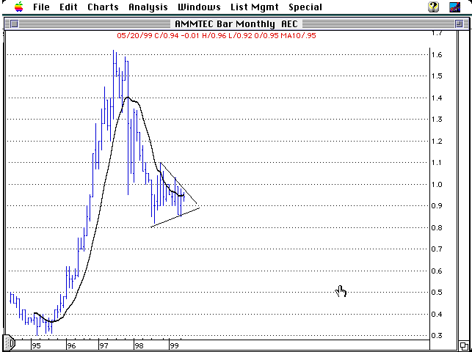Open the Special menu

pyautogui.click(x=305, y=7)
